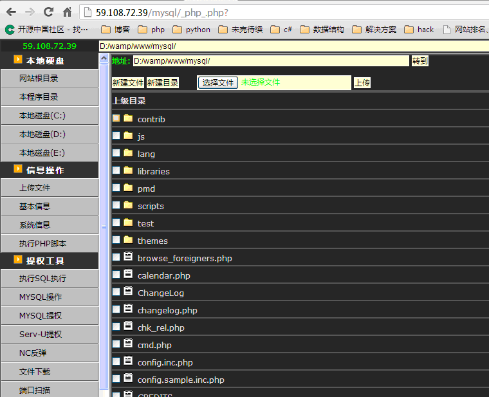
Task: Open the 博客 bookmark folder
Action: point(115,30)
